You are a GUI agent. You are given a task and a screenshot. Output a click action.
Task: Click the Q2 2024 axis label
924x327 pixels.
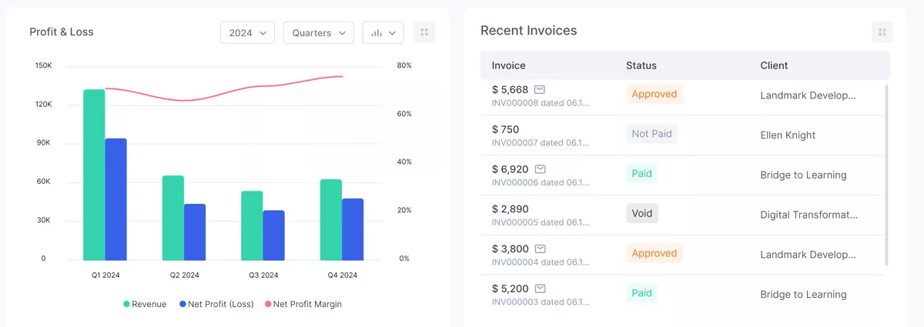185,275
